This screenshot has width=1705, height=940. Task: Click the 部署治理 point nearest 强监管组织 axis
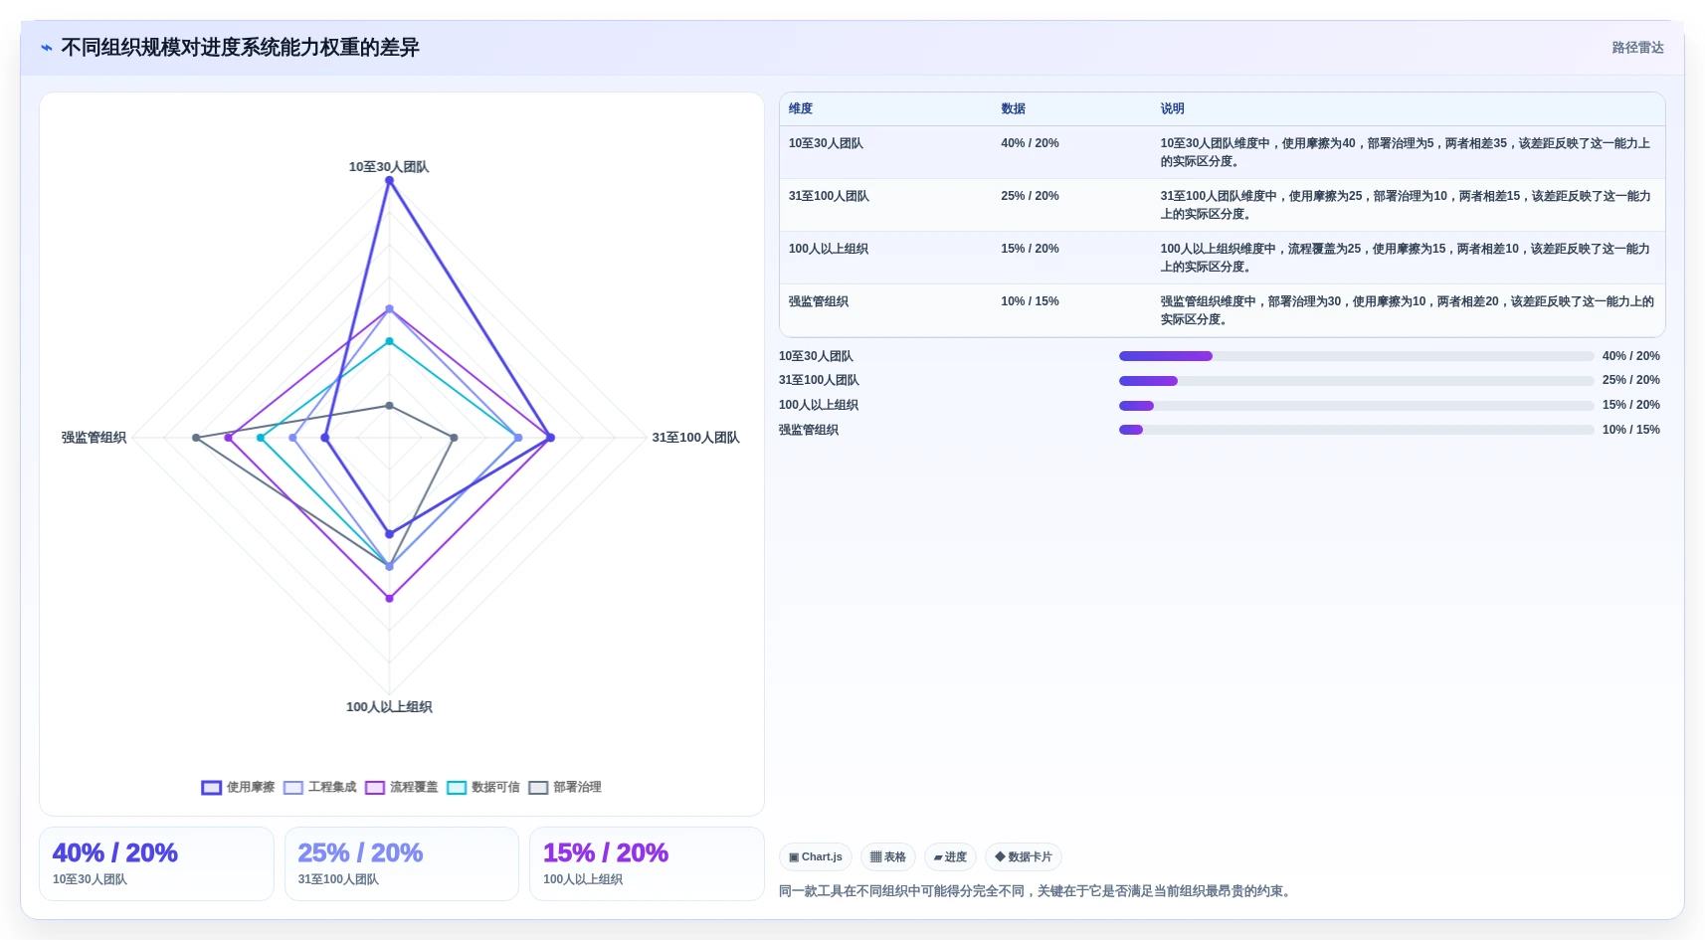pos(196,438)
